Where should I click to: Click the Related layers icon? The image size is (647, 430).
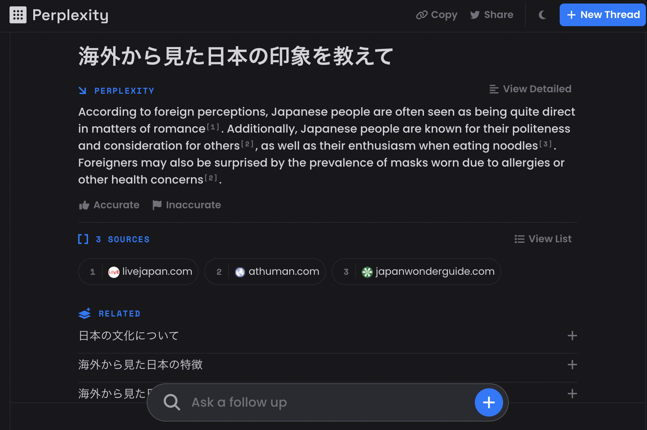click(84, 313)
